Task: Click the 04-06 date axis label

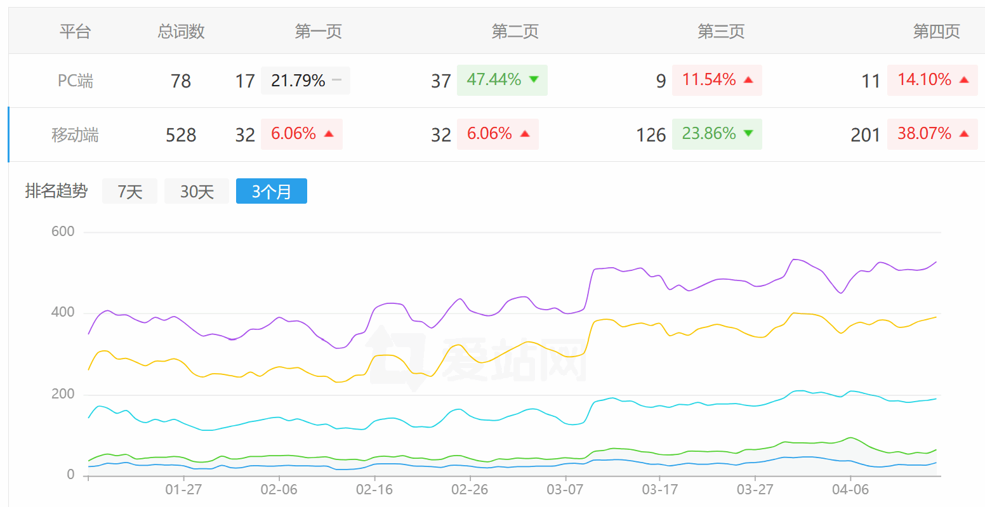Action: pyautogui.click(x=850, y=490)
